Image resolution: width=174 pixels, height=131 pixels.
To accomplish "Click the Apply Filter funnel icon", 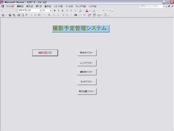I will pos(71,15).
